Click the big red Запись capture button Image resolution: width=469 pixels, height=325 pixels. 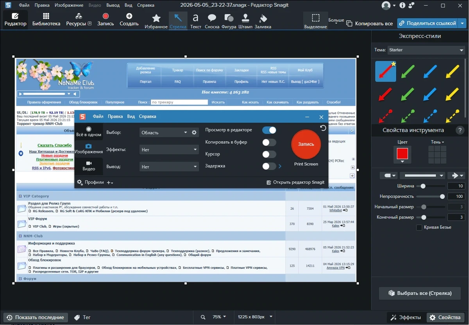306,144
